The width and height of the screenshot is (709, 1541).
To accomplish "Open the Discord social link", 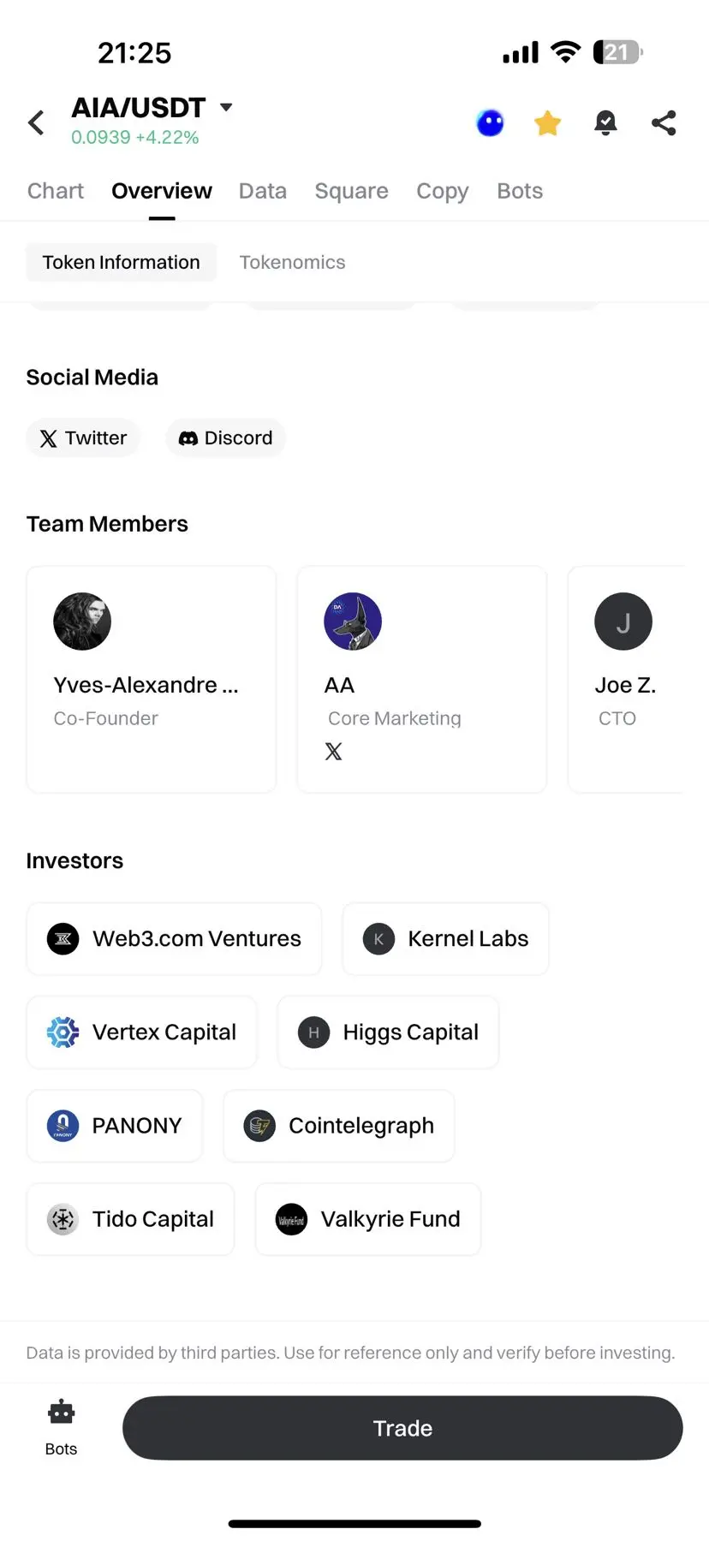I will tap(225, 438).
